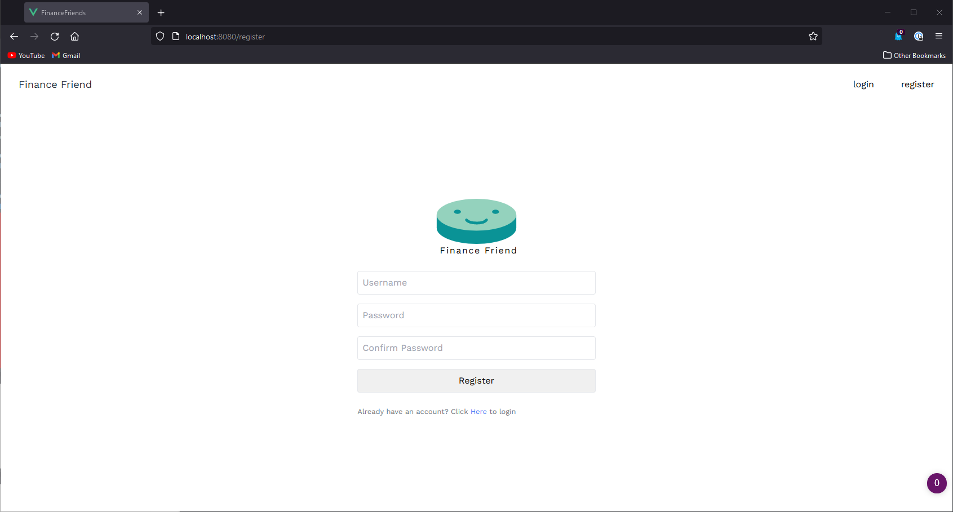Open the tracking protection shield icon
This screenshot has width=953, height=512.
(x=160, y=35)
